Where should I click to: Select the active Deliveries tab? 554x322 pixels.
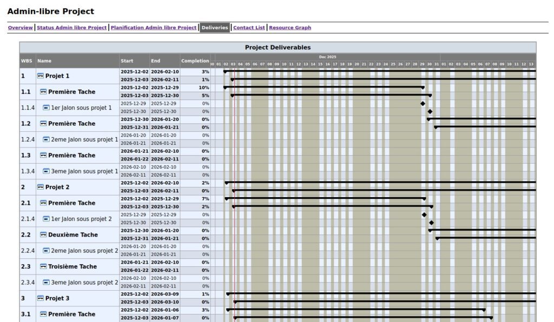(215, 28)
